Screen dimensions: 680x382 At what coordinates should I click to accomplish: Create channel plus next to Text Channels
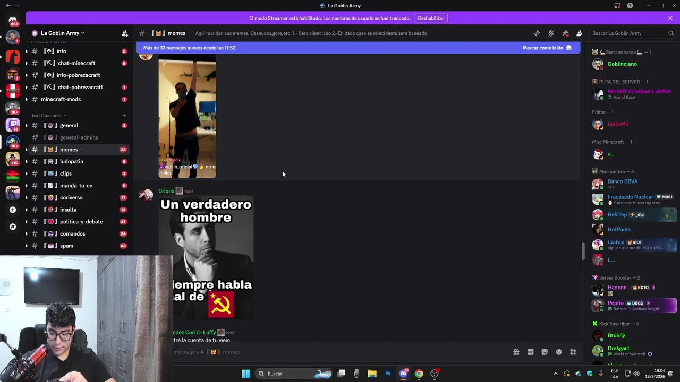(x=124, y=115)
